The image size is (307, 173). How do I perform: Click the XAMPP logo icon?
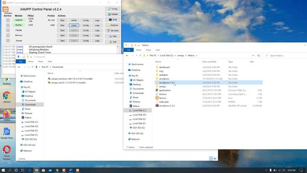[5, 9]
